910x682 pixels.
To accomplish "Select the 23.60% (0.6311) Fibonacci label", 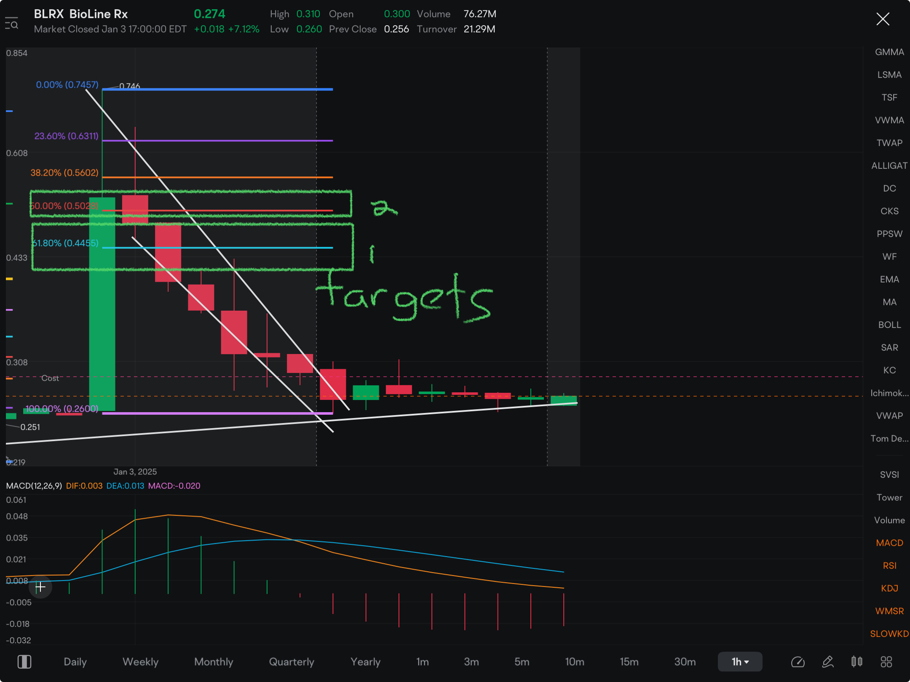I will click(x=66, y=136).
